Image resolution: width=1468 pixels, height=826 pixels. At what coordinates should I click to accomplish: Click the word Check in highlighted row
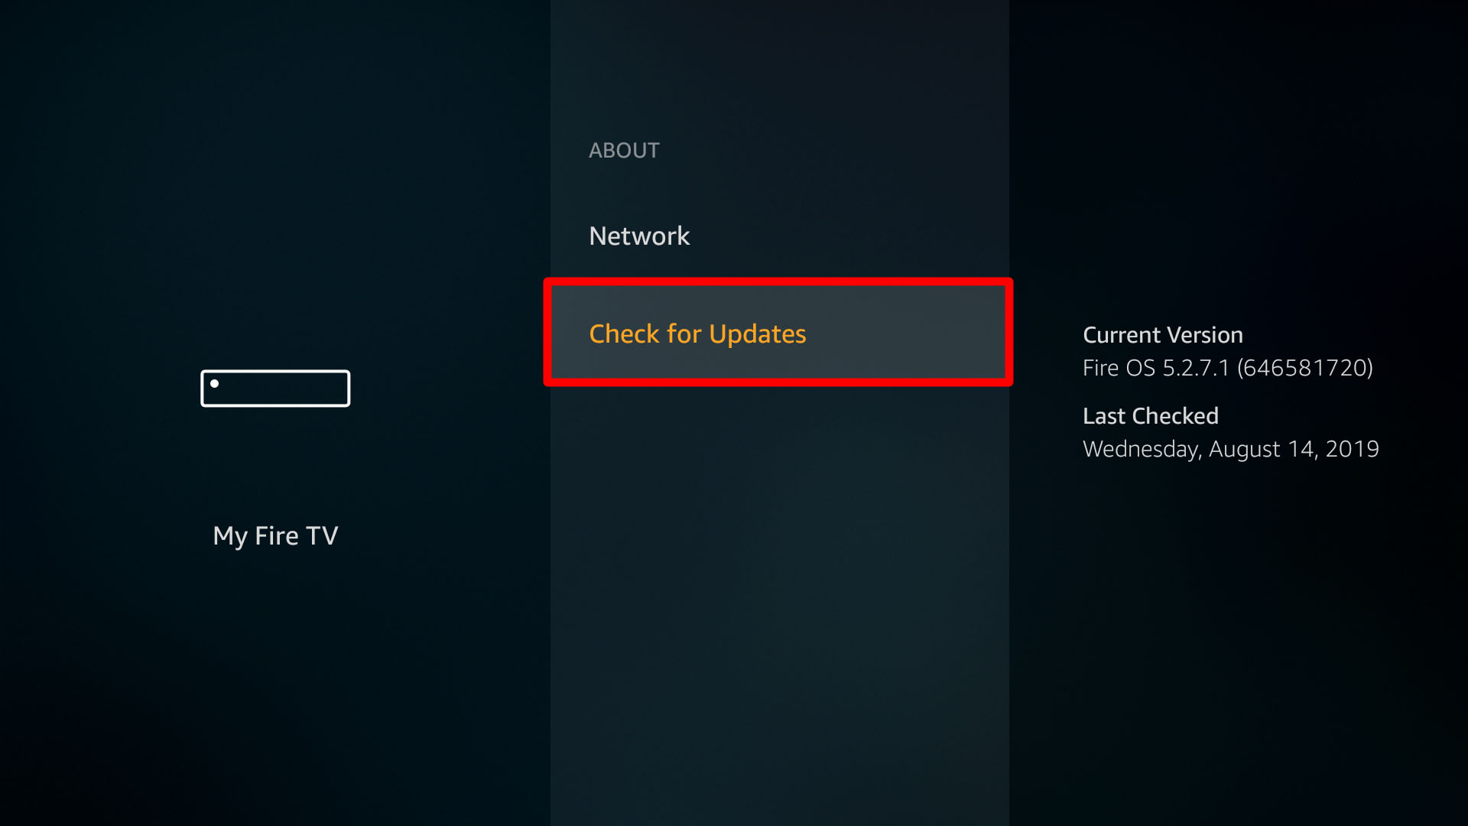pos(624,333)
